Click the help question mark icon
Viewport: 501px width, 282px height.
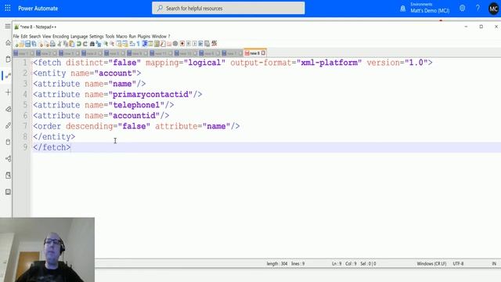point(478,9)
